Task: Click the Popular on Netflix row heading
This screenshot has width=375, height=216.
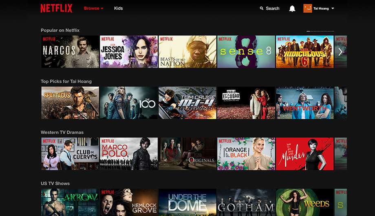Action: [x=60, y=30]
